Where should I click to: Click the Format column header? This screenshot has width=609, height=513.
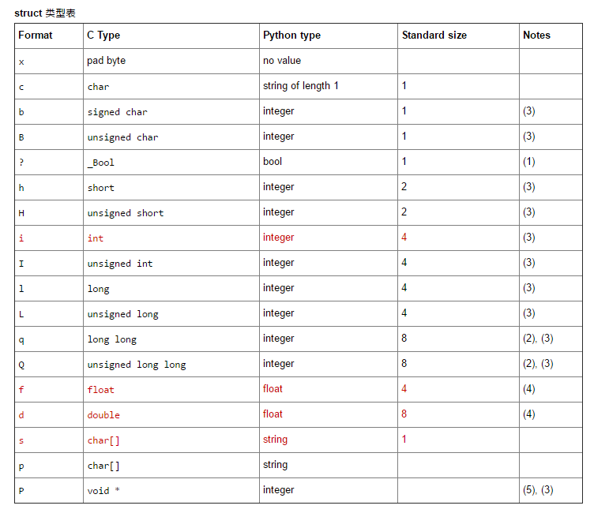(x=36, y=36)
